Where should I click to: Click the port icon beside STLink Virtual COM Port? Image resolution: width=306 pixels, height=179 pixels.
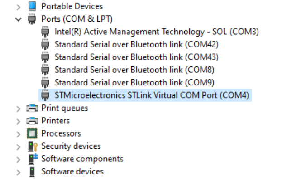pos(45,95)
